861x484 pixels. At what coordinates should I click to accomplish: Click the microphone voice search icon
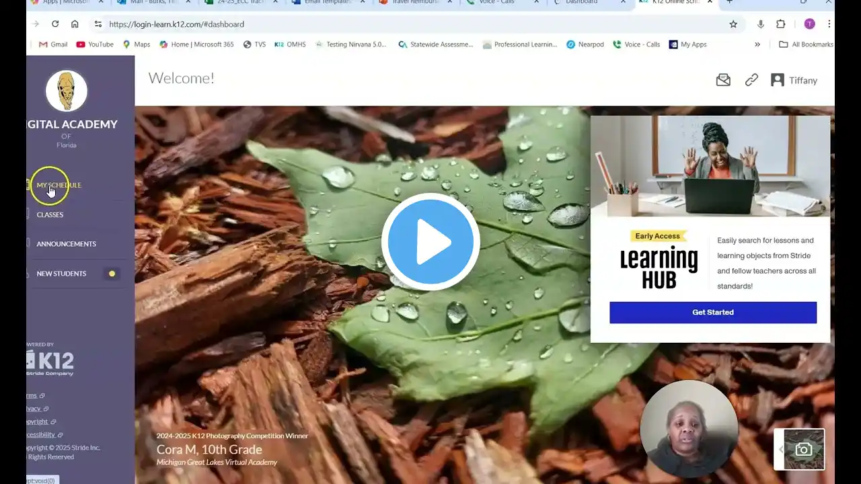(761, 24)
